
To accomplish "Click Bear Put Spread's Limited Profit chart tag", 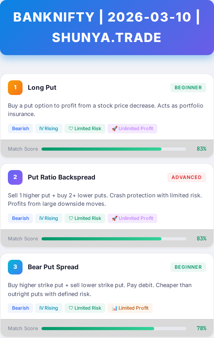I will [130, 308].
